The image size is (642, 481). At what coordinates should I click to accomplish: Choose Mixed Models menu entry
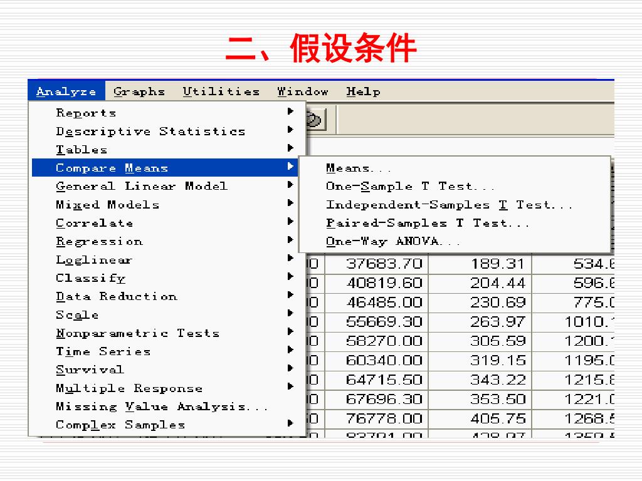[164, 205]
